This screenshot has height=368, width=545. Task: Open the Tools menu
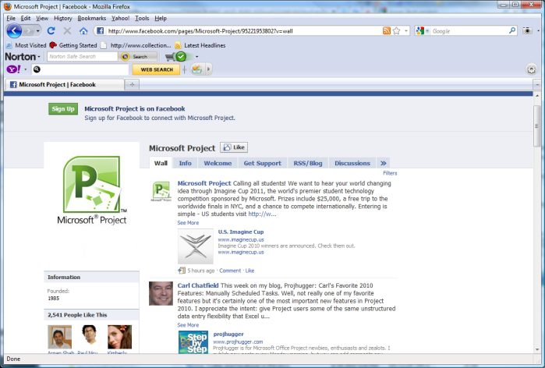(x=142, y=18)
